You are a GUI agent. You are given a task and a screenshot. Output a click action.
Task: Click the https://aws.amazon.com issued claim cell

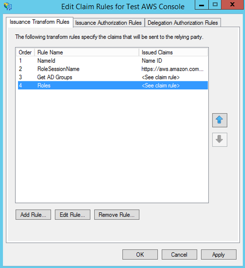173,69
